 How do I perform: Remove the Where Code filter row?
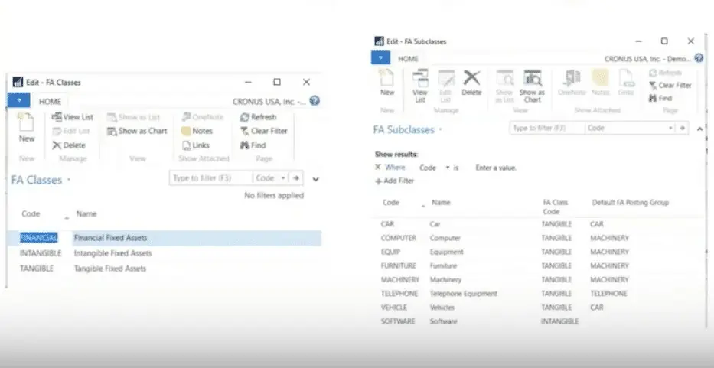[x=377, y=167]
